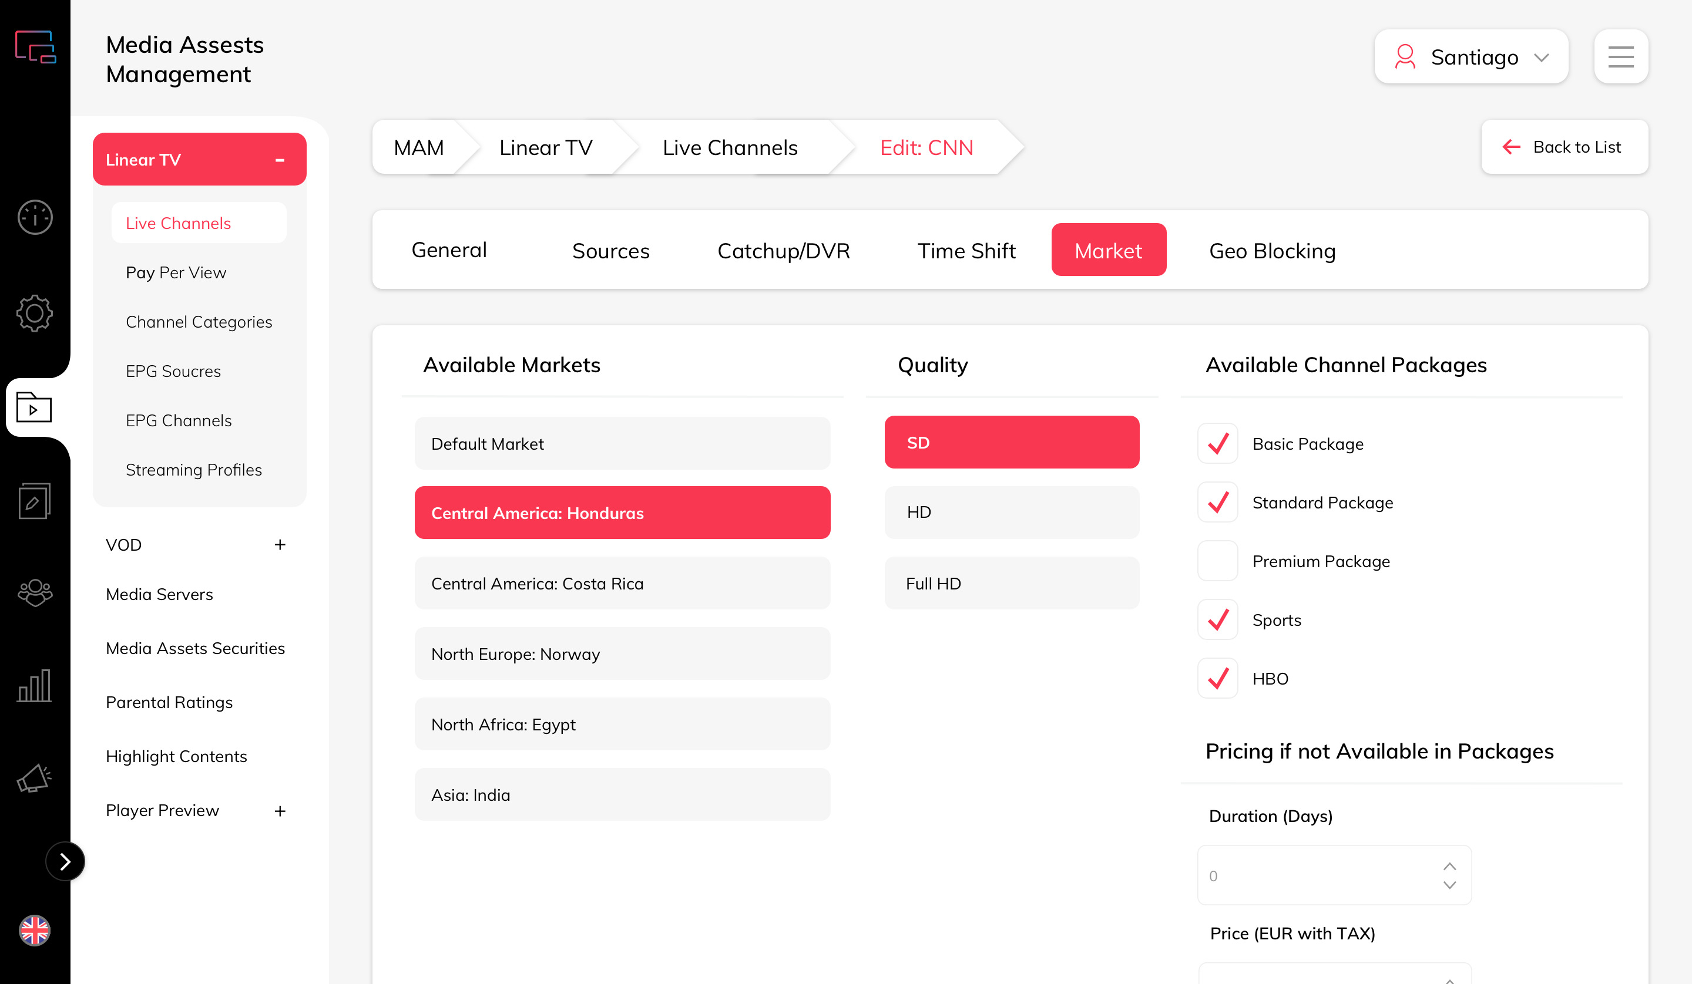This screenshot has height=984, width=1692.
Task: Uncheck the Basic Package checkbox
Action: click(1217, 444)
